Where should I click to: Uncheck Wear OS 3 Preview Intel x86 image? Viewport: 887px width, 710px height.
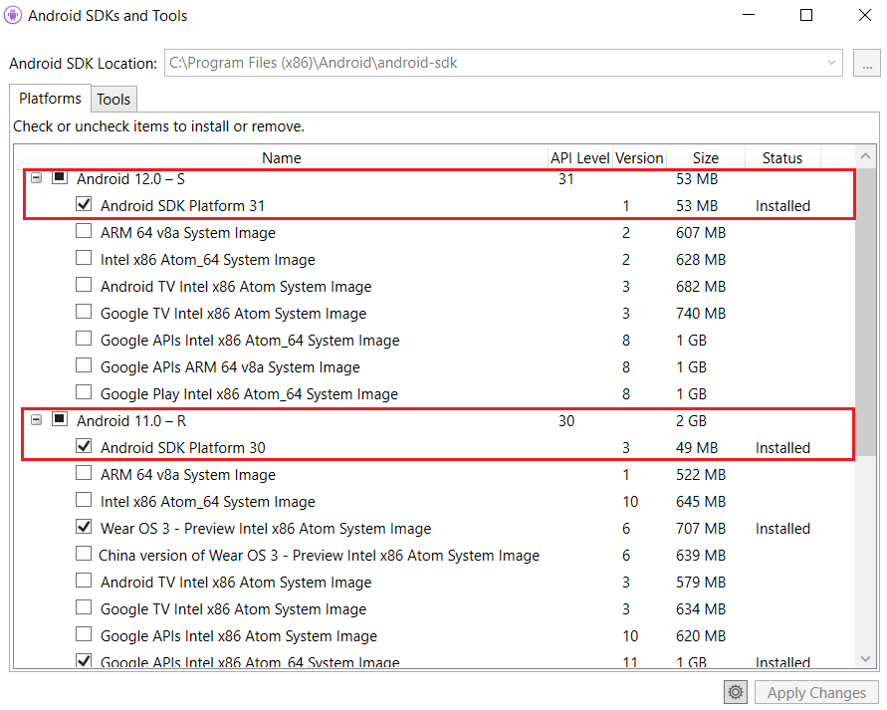click(x=84, y=528)
